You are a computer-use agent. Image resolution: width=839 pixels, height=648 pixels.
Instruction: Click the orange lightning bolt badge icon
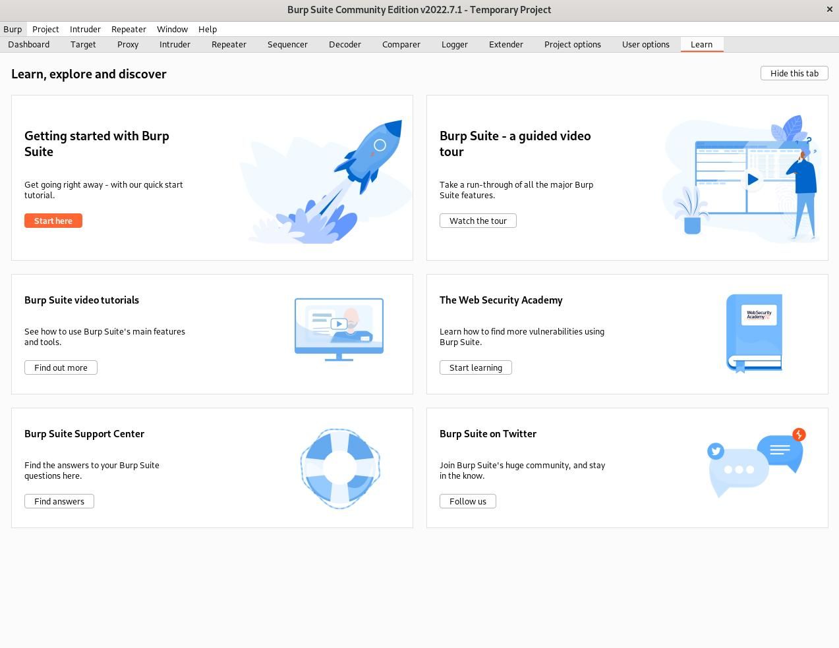point(799,435)
